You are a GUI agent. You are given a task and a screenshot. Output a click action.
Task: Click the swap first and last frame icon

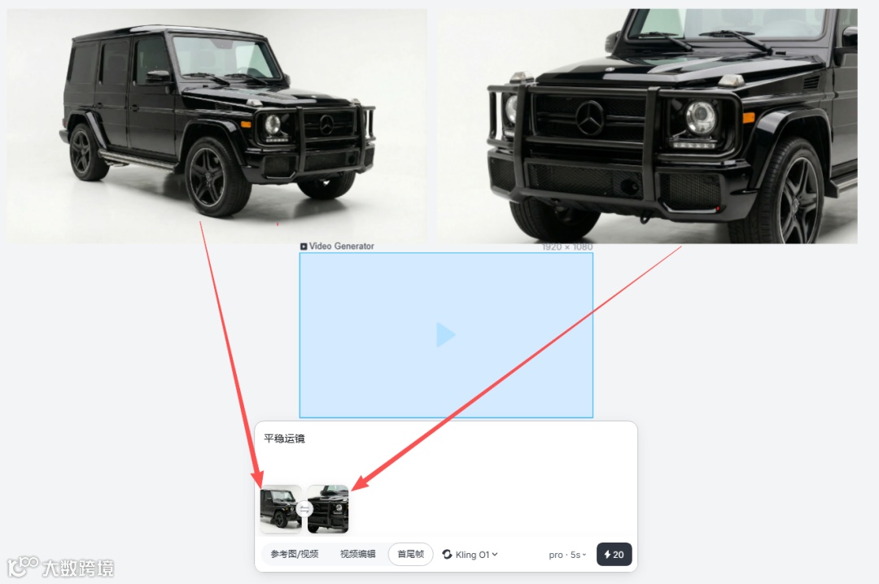[x=304, y=509]
